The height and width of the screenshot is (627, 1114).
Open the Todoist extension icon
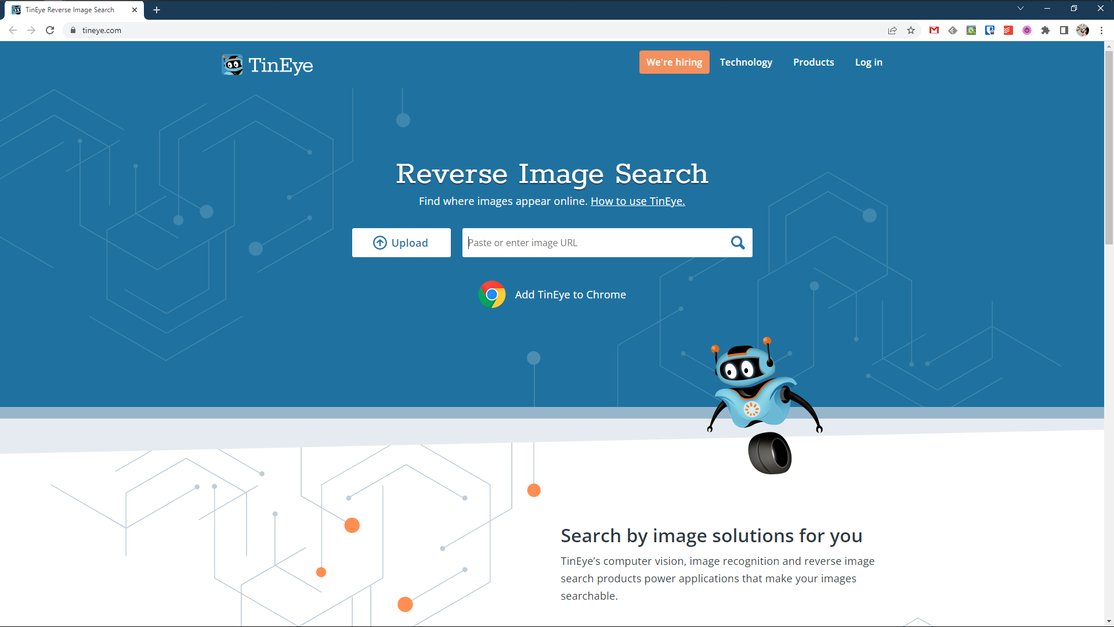click(1008, 30)
